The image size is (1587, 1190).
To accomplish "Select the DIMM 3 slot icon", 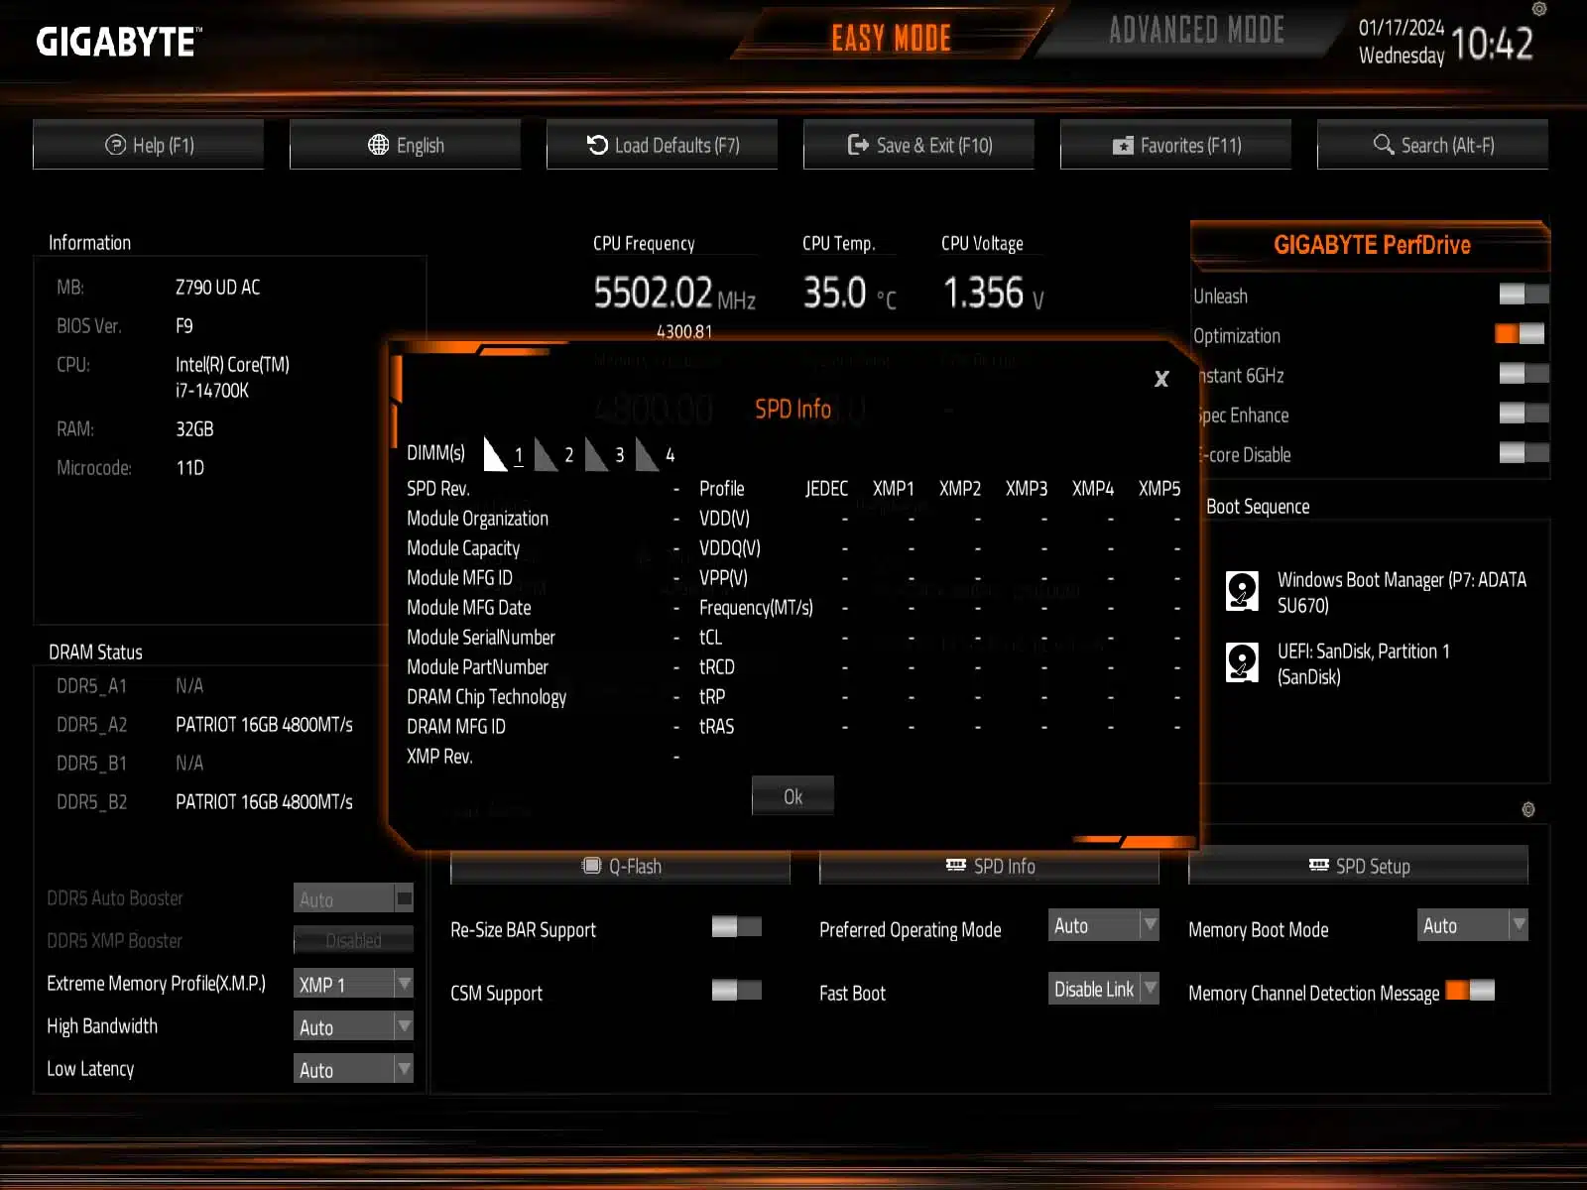I will coord(596,454).
